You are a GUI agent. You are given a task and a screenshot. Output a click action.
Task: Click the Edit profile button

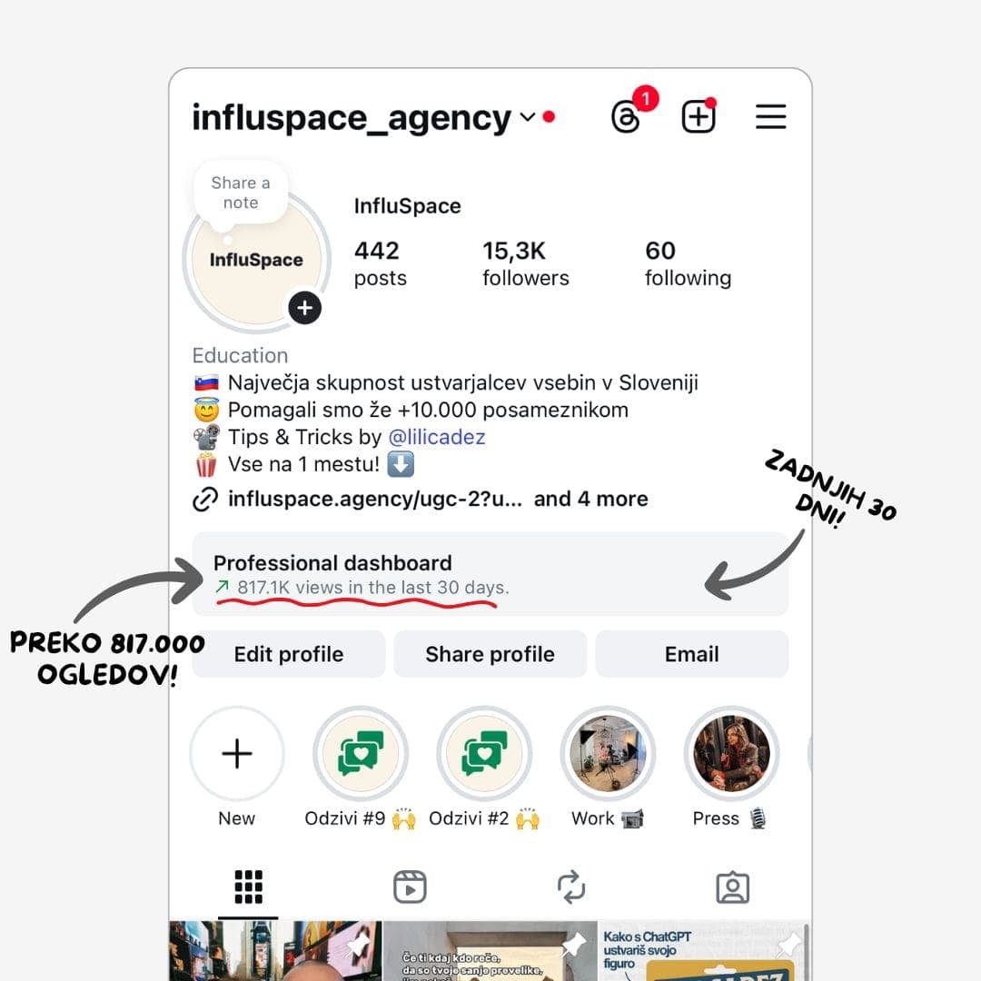click(x=289, y=654)
